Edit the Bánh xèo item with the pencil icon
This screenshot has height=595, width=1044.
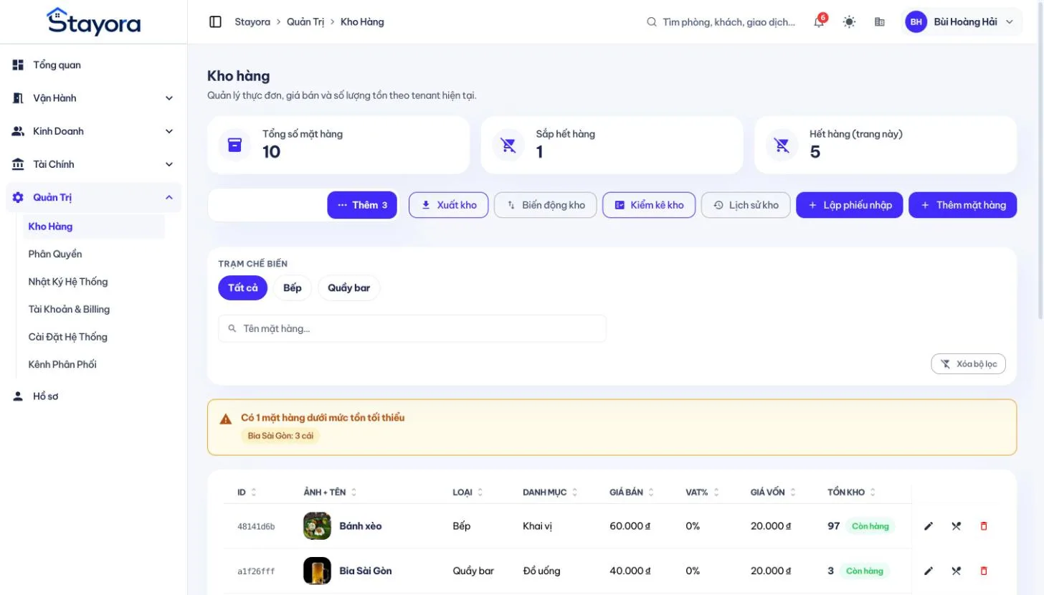pos(929,526)
